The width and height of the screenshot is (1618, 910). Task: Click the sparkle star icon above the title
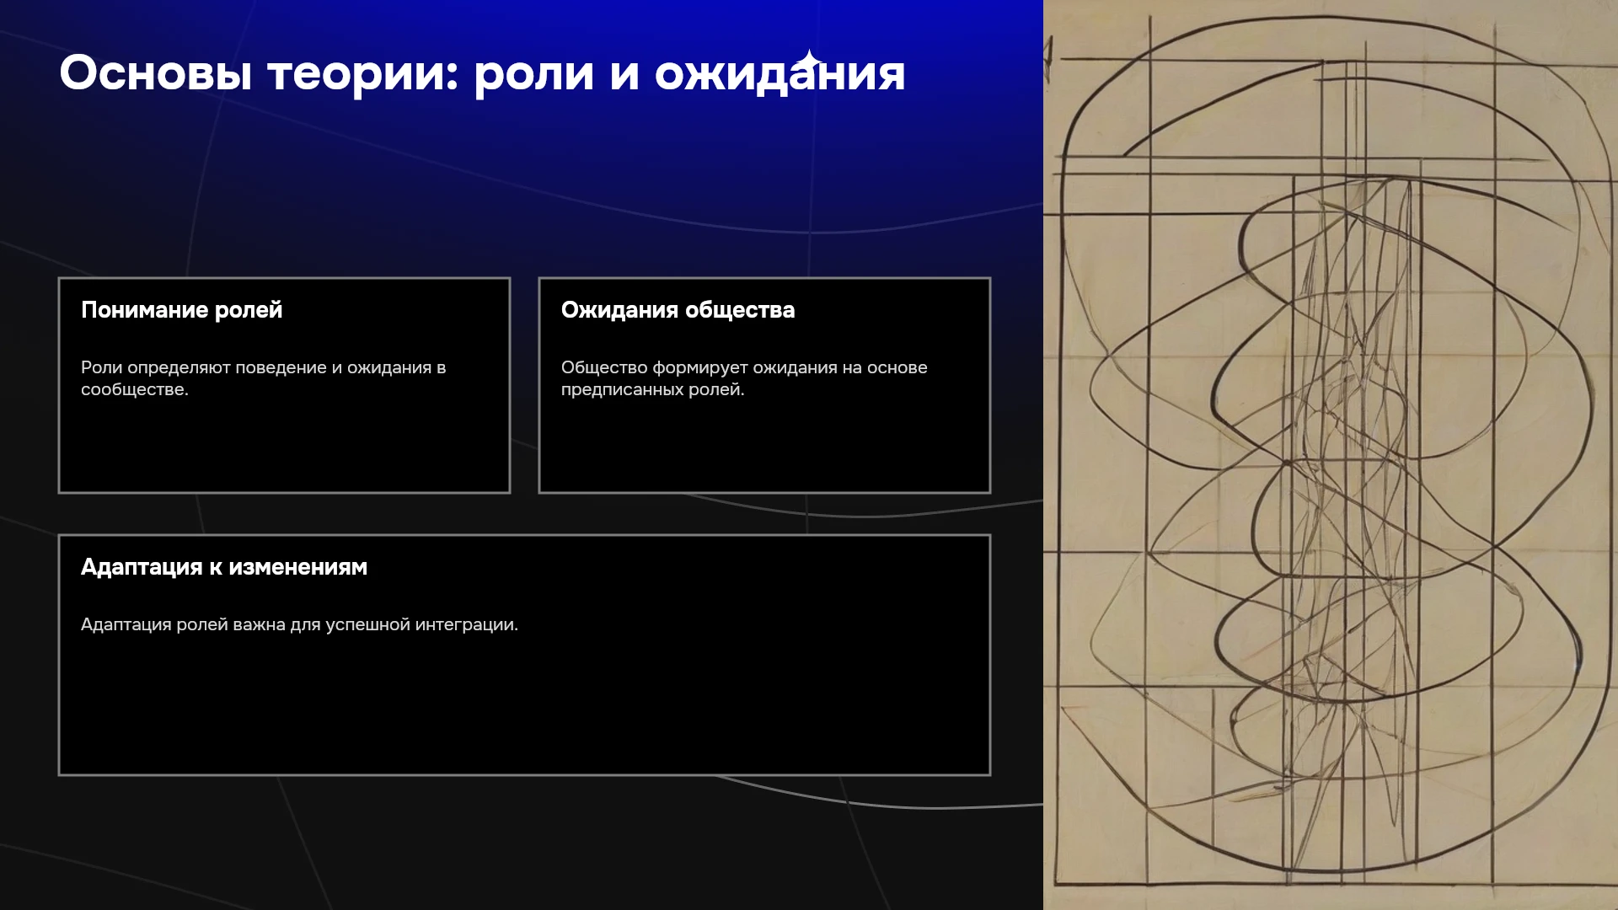click(x=809, y=62)
